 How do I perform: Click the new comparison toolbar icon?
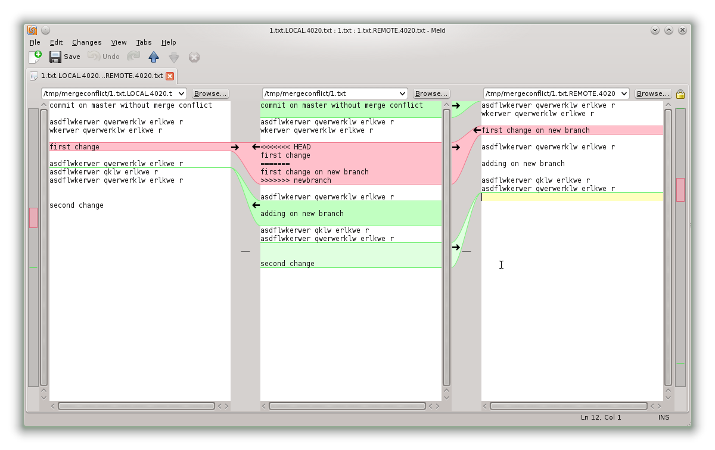tap(35, 57)
